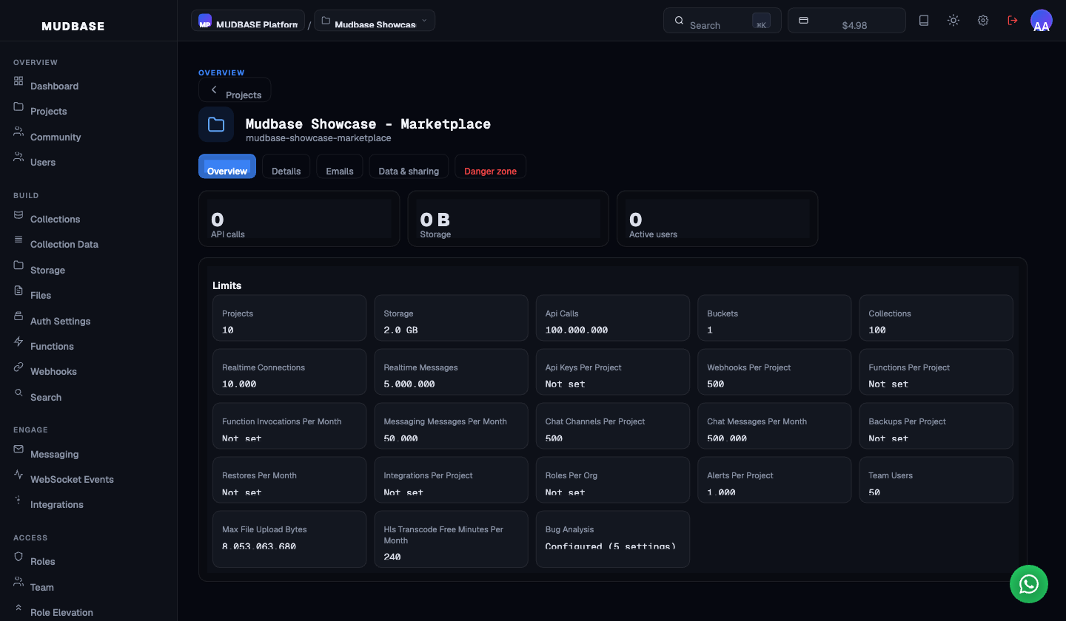Open Auth Settings sidebar link

[60, 321]
